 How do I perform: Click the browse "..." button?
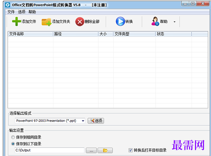pyautogui.click(x=91, y=150)
